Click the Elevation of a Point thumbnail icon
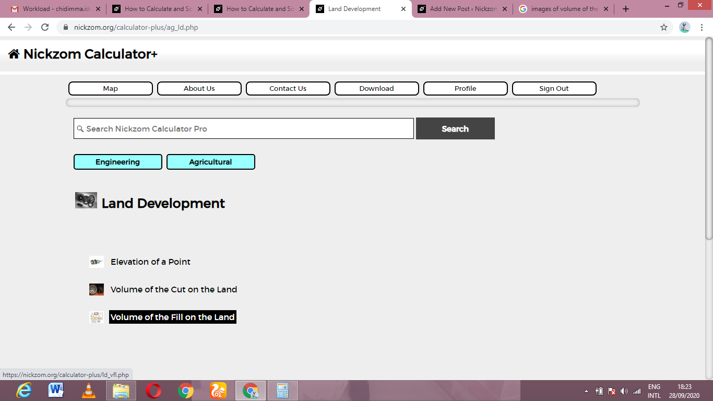Image resolution: width=713 pixels, height=401 pixels. (x=97, y=262)
